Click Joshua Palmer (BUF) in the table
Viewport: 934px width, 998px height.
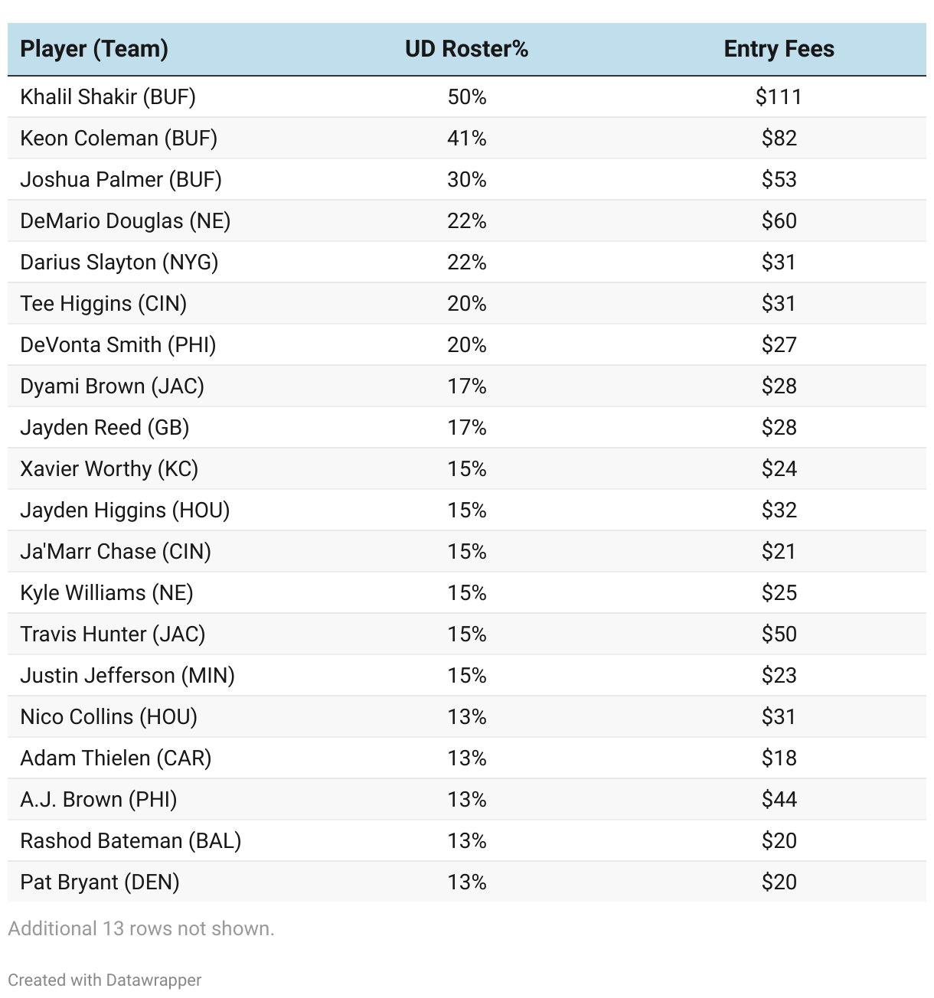(121, 179)
